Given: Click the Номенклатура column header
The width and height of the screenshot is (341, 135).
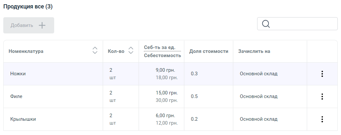Looking at the screenshot, I should coord(26,51).
